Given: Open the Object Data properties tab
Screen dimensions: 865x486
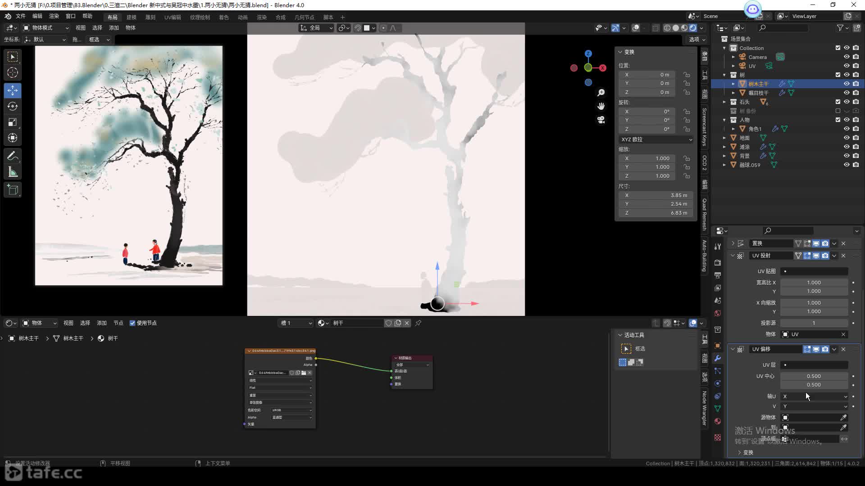Looking at the screenshot, I should point(718,409).
